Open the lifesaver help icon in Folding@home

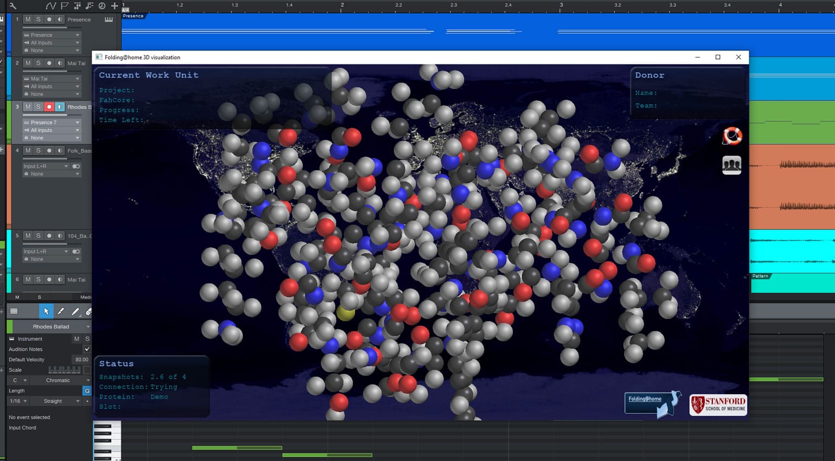731,136
